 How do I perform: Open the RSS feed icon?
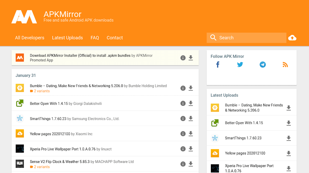(x=285, y=64)
